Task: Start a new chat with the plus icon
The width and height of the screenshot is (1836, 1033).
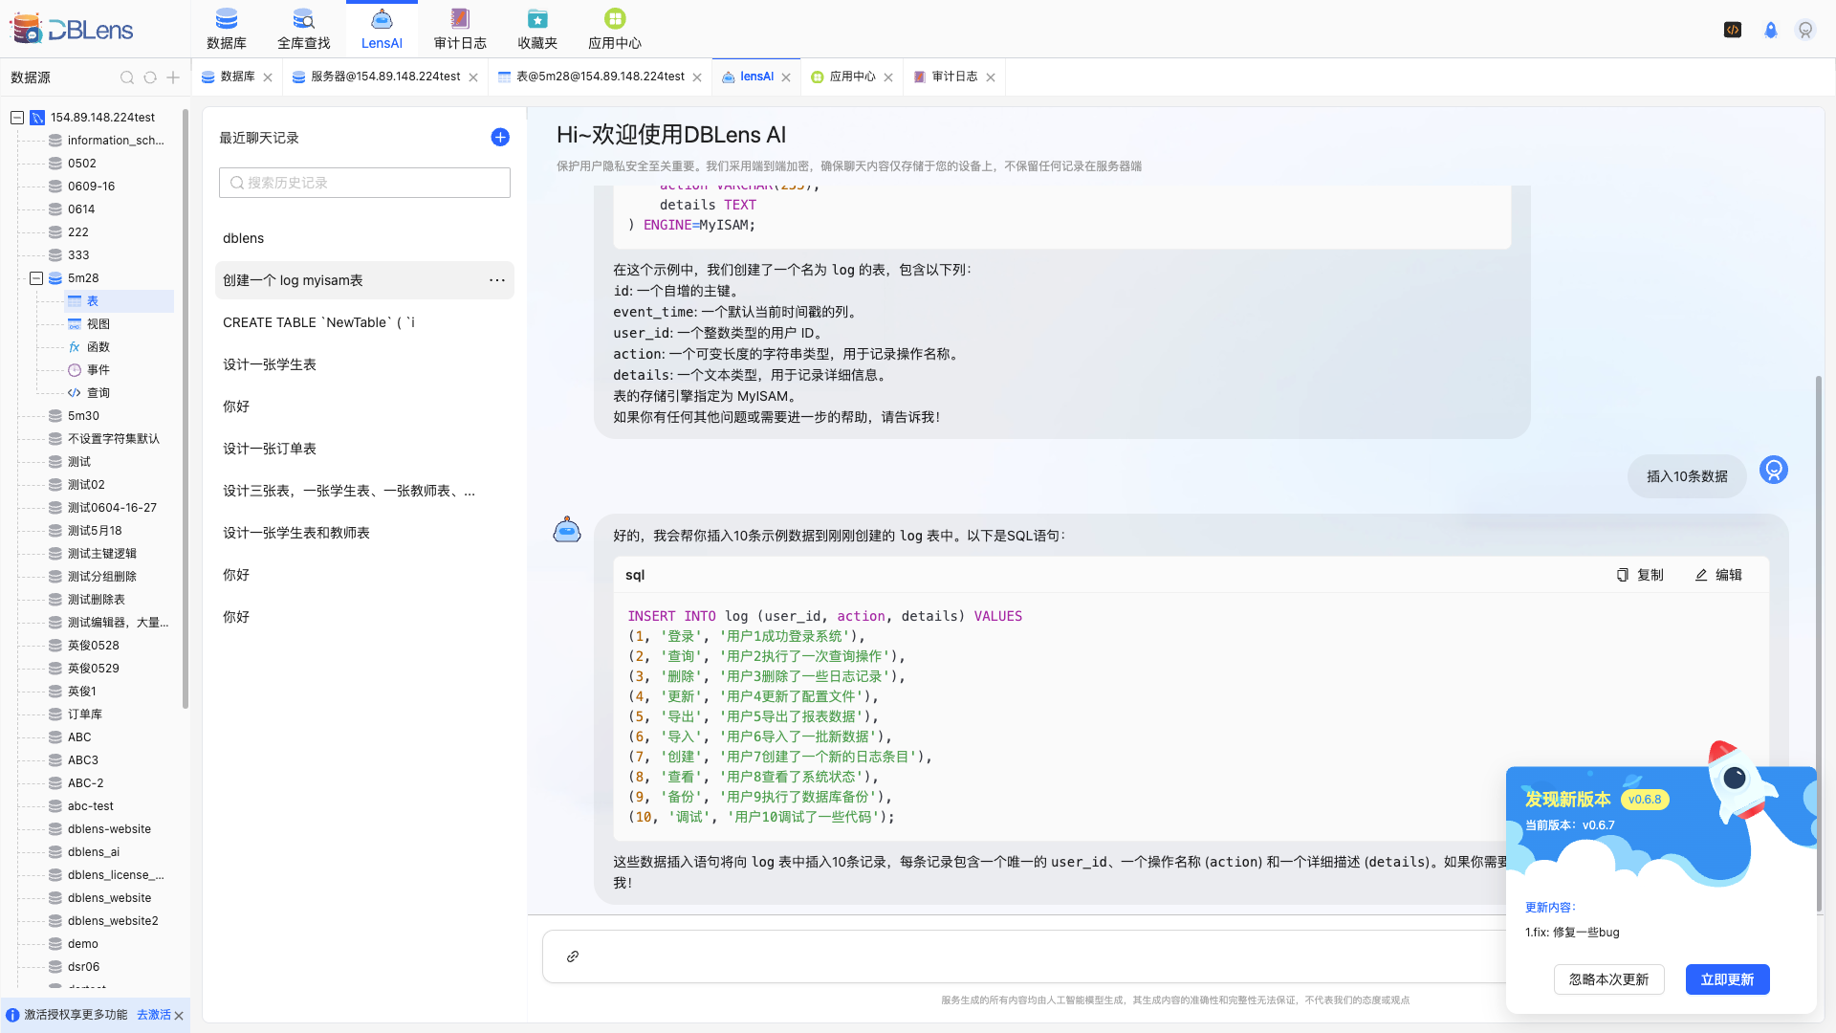Action: [x=499, y=137]
